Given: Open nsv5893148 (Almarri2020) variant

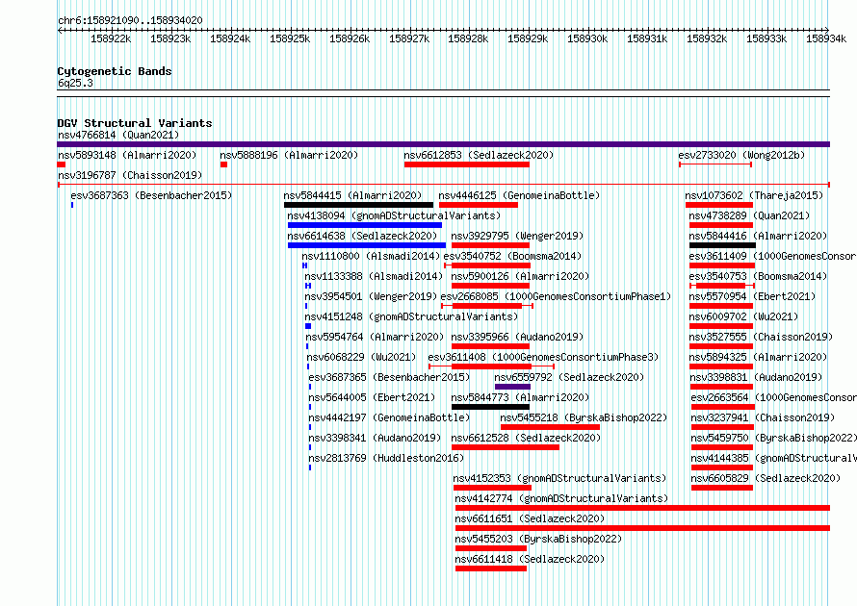Looking at the screenshot, I should pos(127,155).
